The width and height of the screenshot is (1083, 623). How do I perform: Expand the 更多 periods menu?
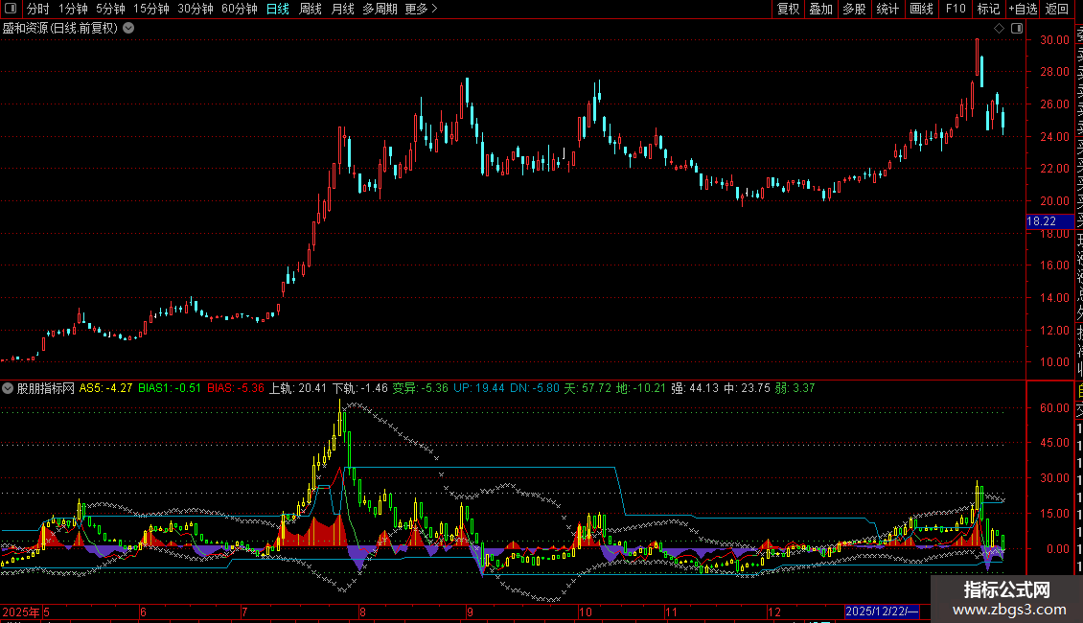422,9
